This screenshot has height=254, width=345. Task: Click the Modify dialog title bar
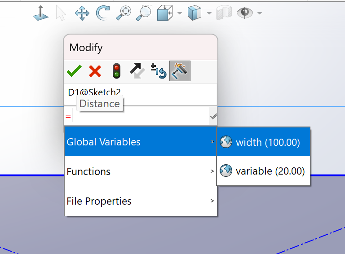140,48
